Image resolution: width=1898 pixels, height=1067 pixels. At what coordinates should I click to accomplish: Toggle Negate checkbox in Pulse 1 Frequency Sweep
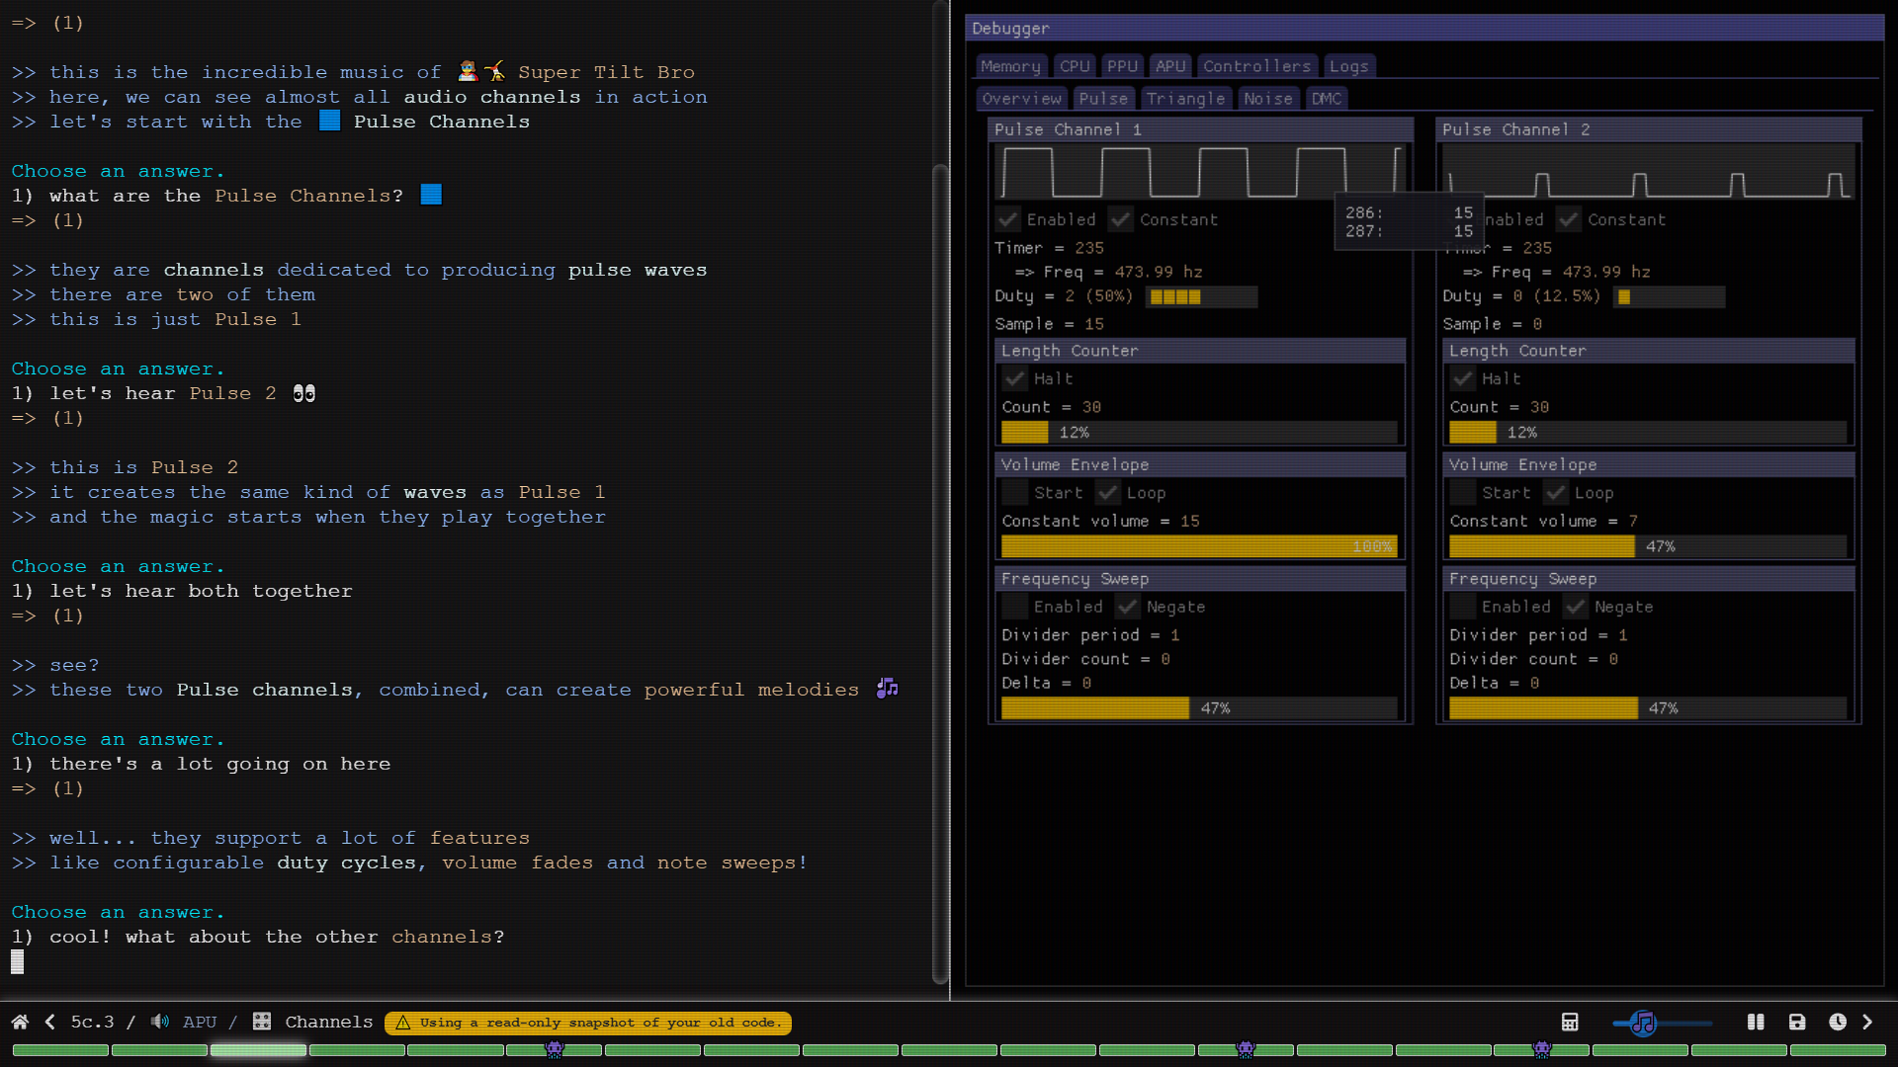[x=1128, y=607]
